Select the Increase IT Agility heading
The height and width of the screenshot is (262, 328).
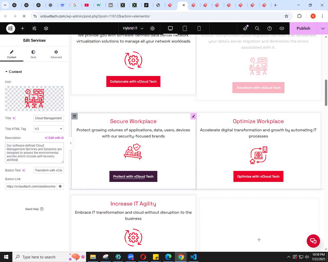pyautogui.click(x=133, y=204)
